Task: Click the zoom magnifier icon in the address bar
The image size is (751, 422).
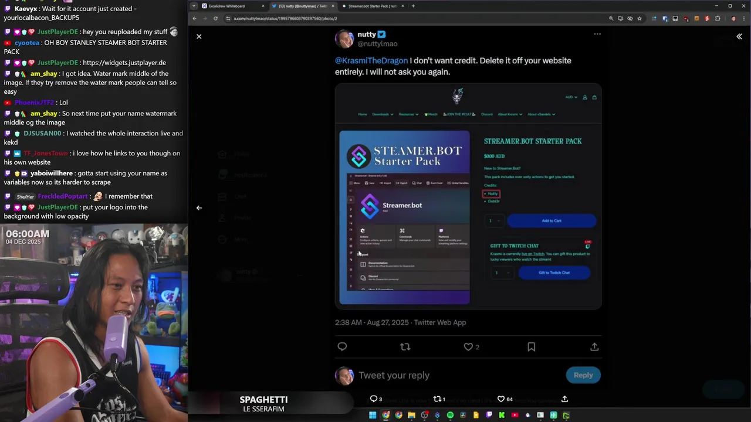Action: [x=611, y=19]
